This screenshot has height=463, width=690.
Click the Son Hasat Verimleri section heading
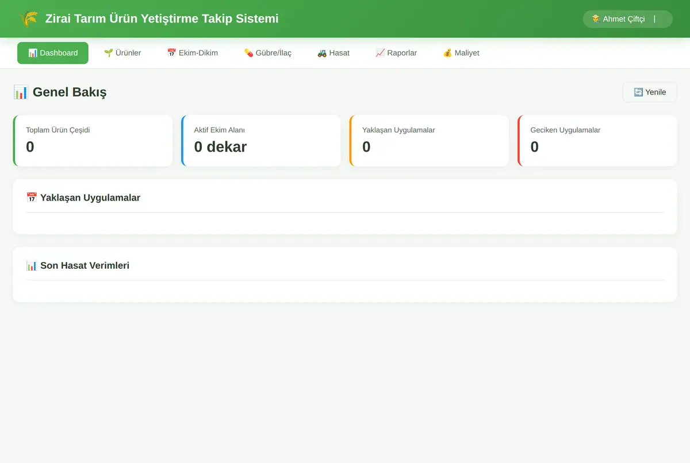point(78,265)
